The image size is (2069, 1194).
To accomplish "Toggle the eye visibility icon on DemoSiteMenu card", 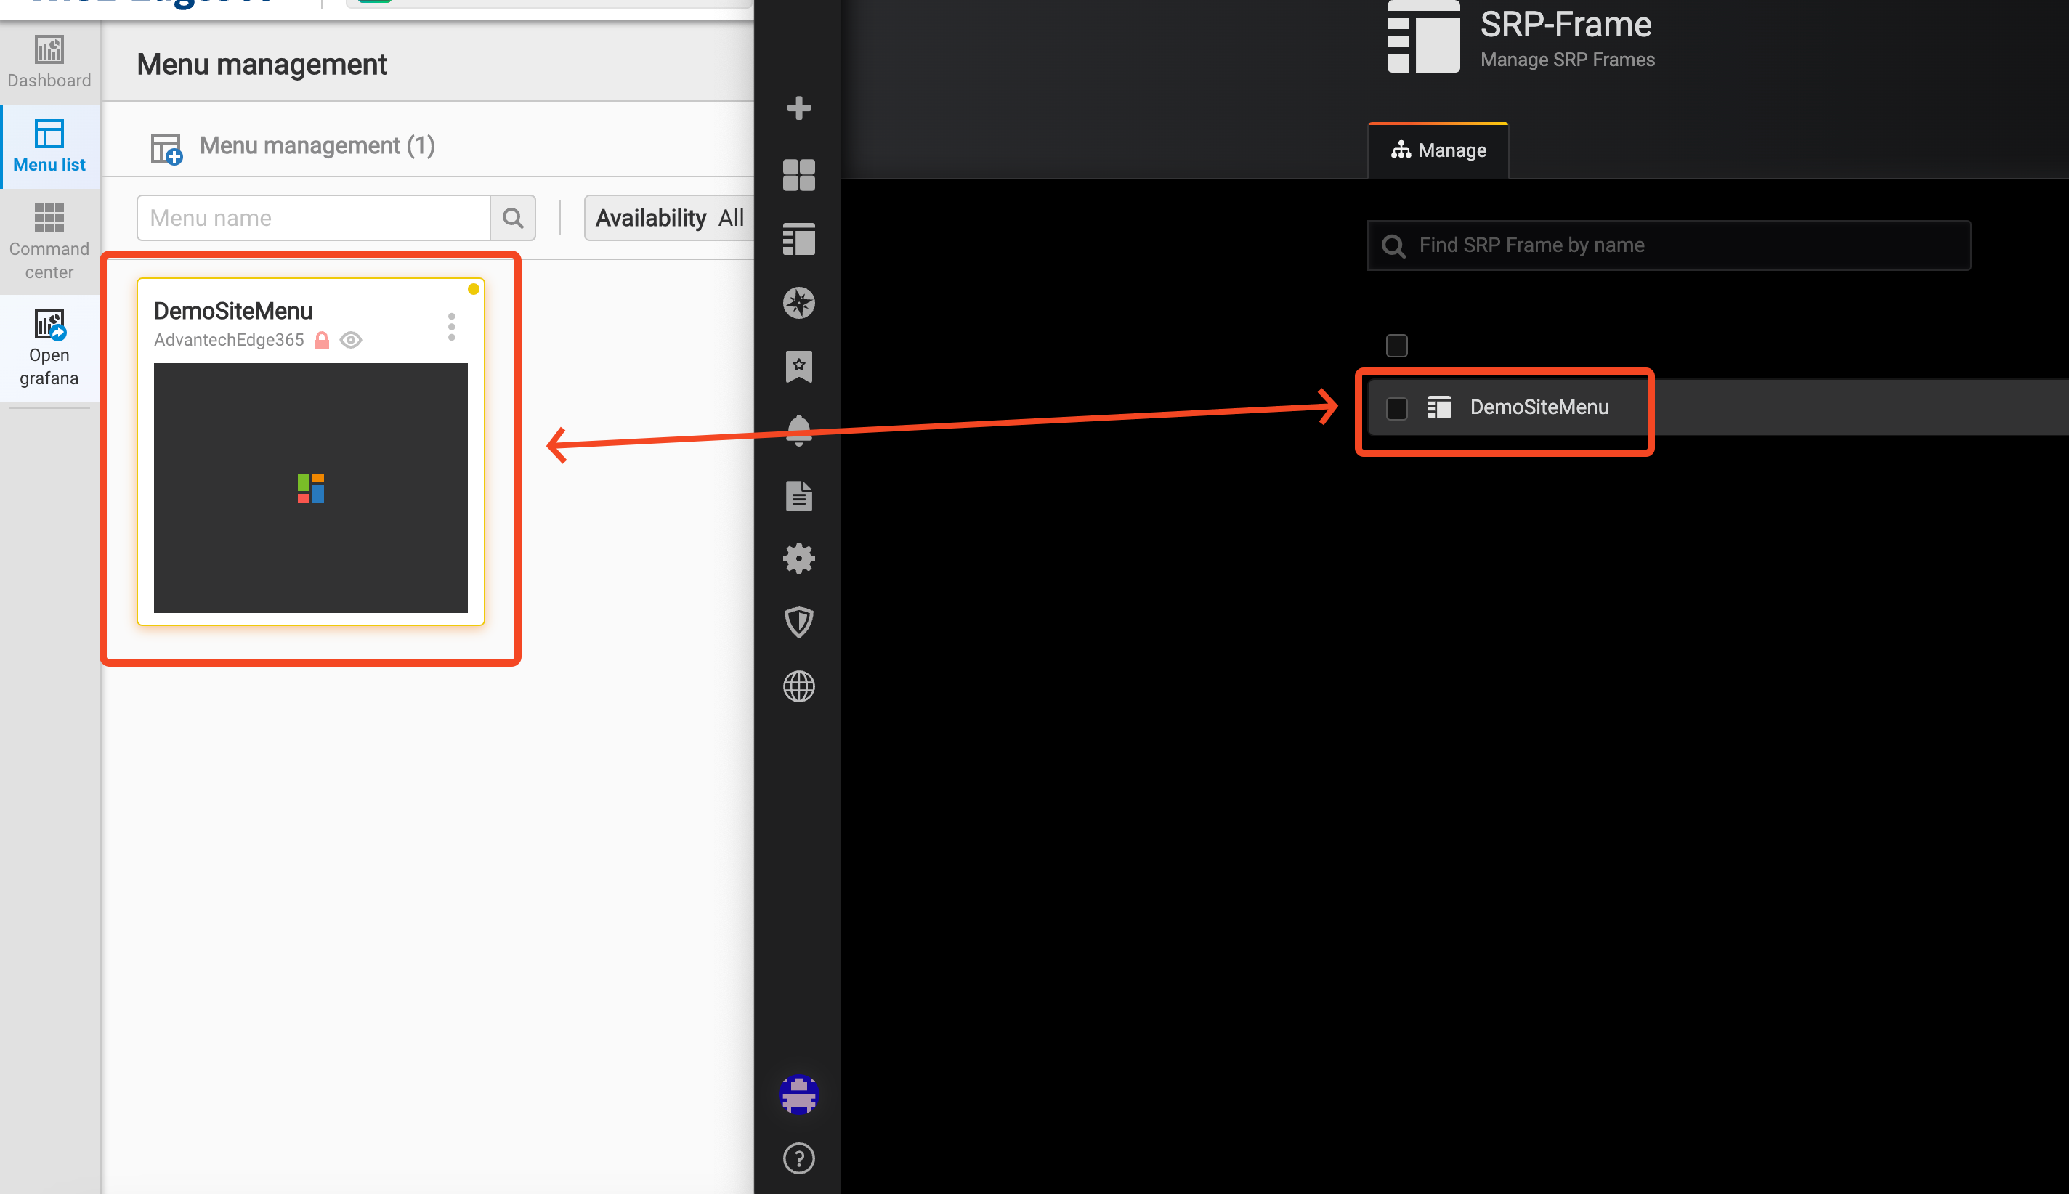I will coord(351,339).
